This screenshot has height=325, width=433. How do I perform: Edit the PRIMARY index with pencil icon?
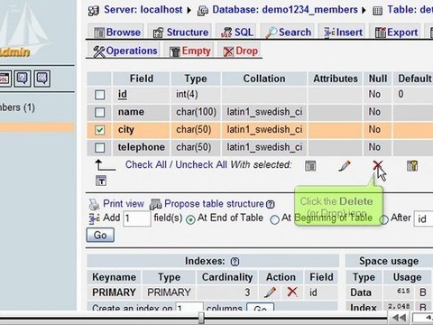270,292
